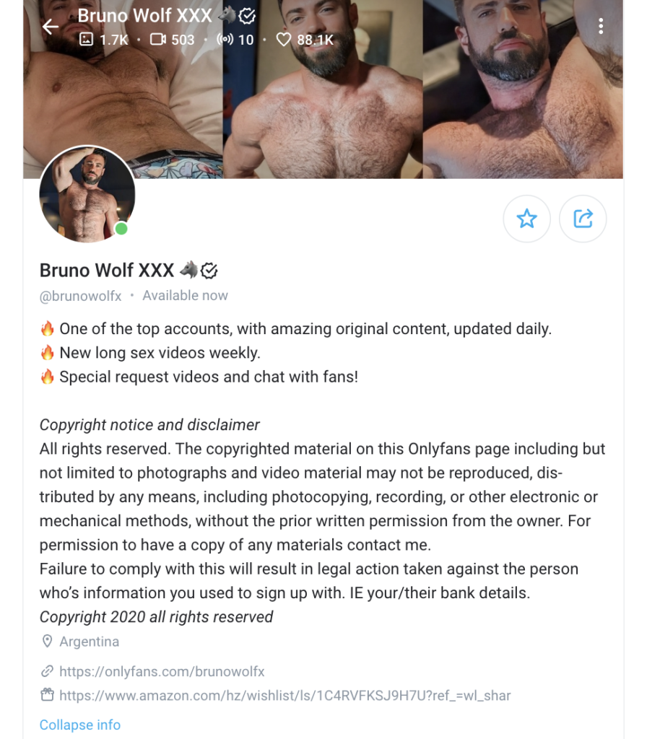
Task: Click the videos camera icon showing 503
Action: [x=157, y=40]
